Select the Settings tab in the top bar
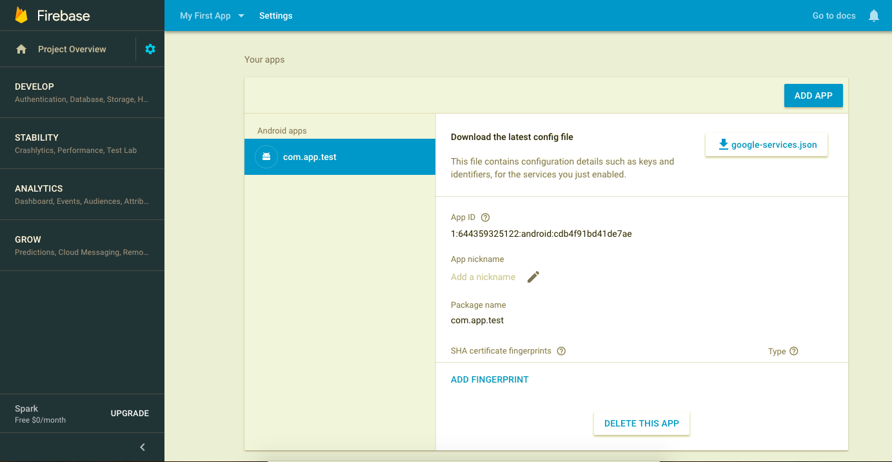This screenshot has height=462, width=892. [276, 15]
